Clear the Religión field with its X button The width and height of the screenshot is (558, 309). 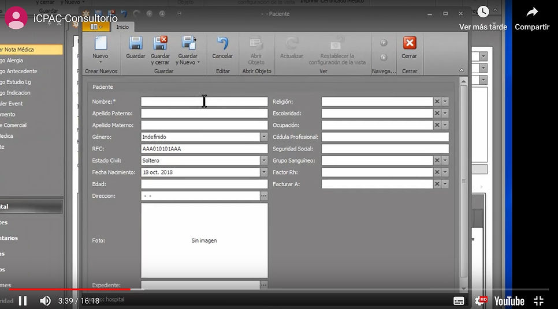tap(437, 101)
